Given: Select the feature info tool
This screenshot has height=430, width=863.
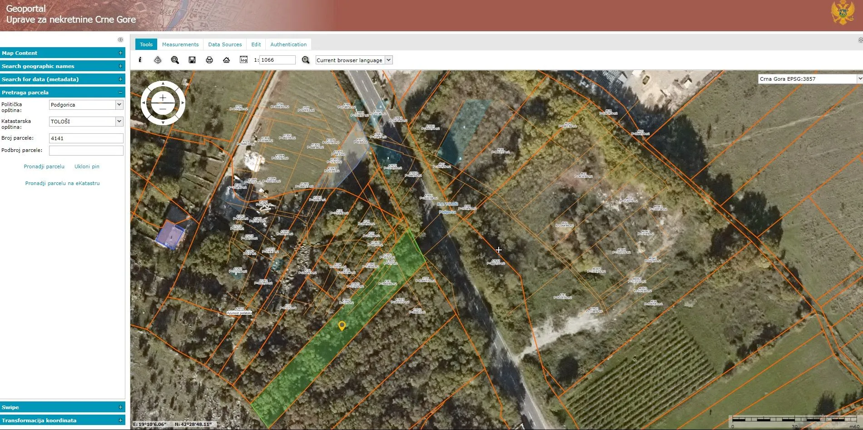Looking at the screenshot, I should [x=140, y=60].
